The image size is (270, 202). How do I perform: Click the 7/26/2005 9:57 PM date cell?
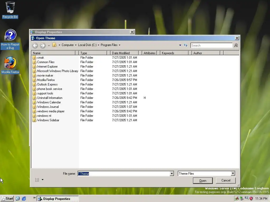coord(124,80)
